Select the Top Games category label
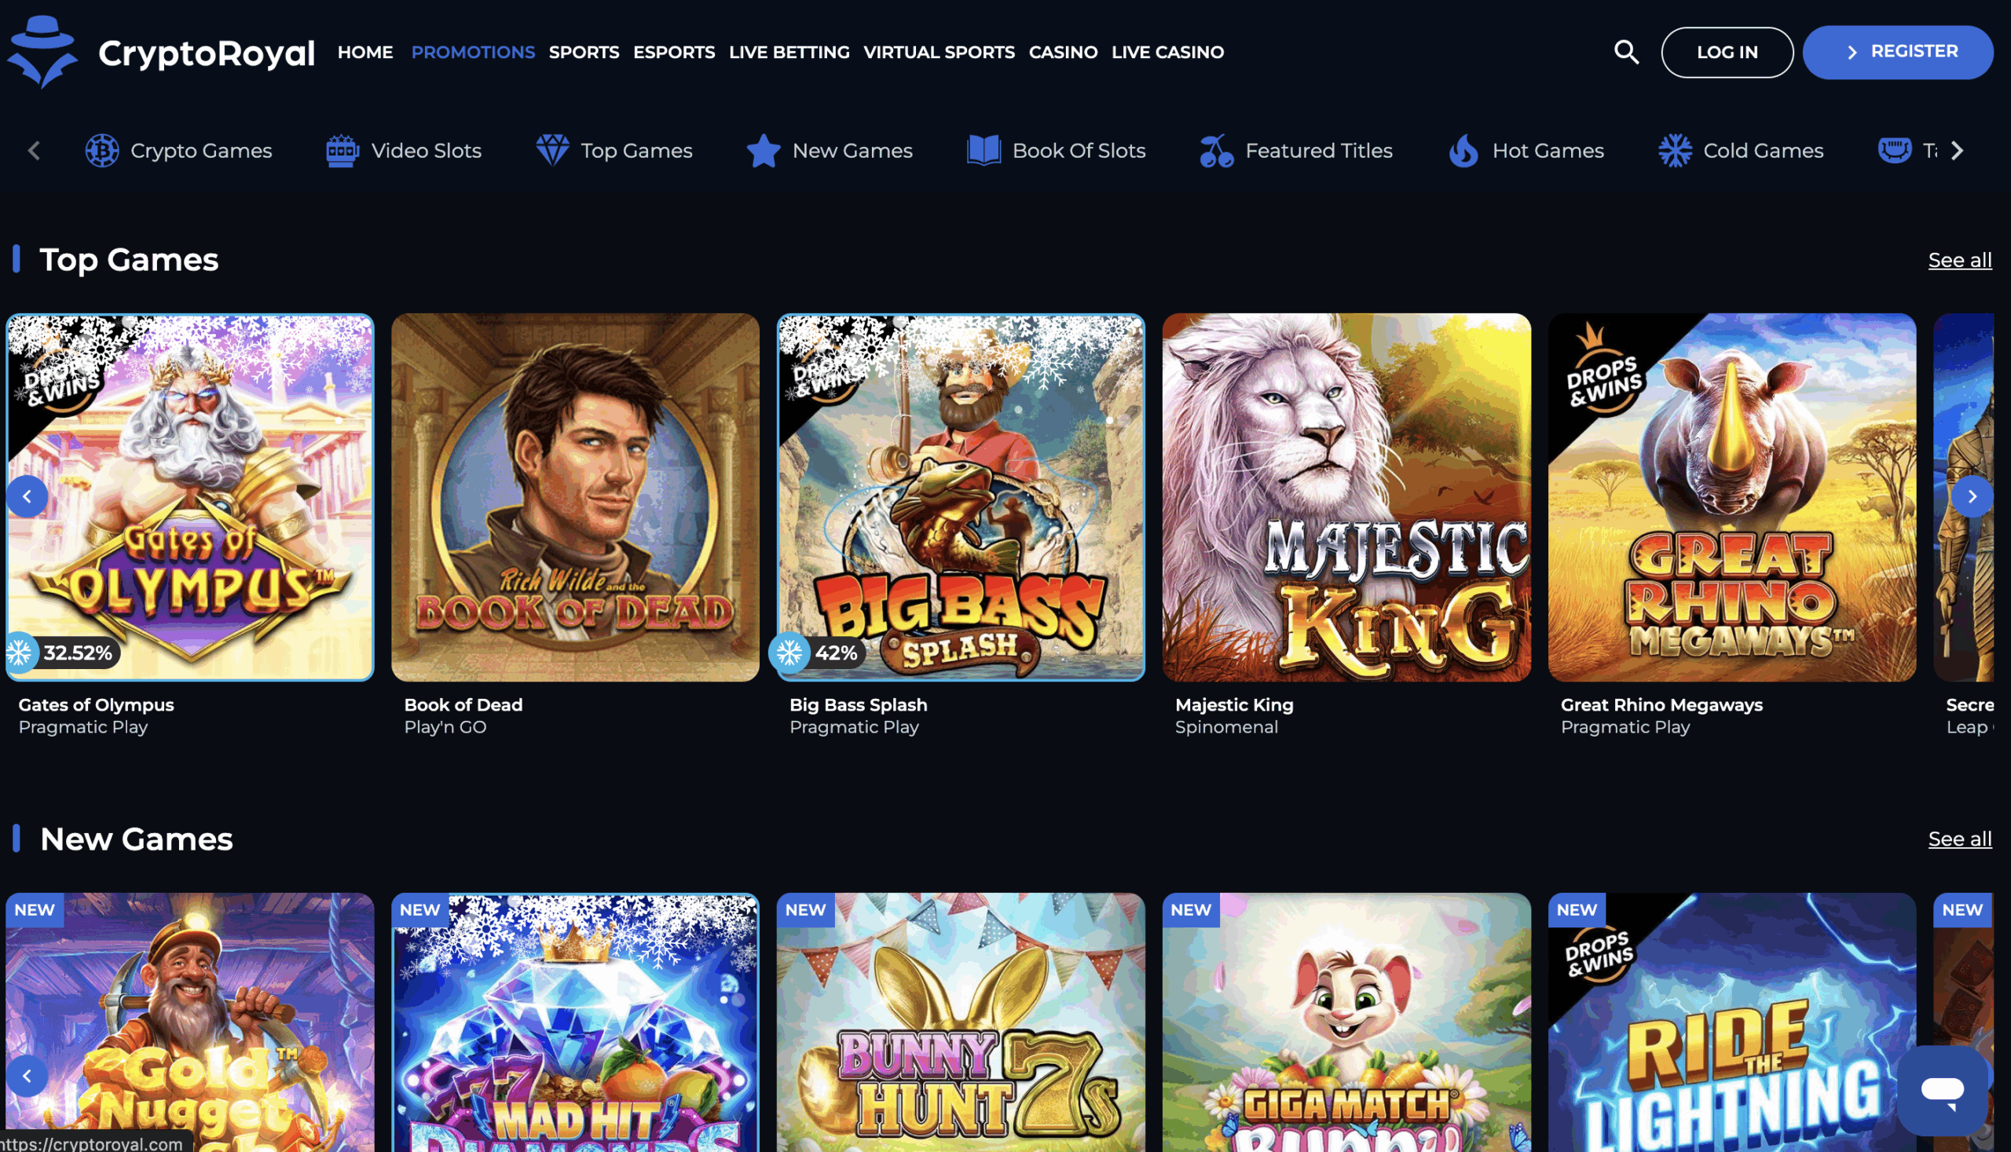The image size is (2011, 1152). pyautogui.click(x=636, y=150)
